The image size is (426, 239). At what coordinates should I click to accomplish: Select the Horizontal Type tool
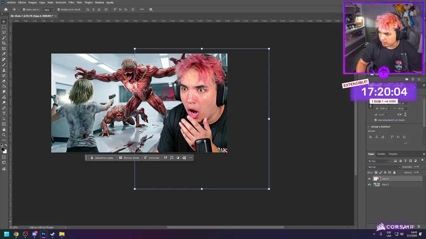[x=4, y=113]
